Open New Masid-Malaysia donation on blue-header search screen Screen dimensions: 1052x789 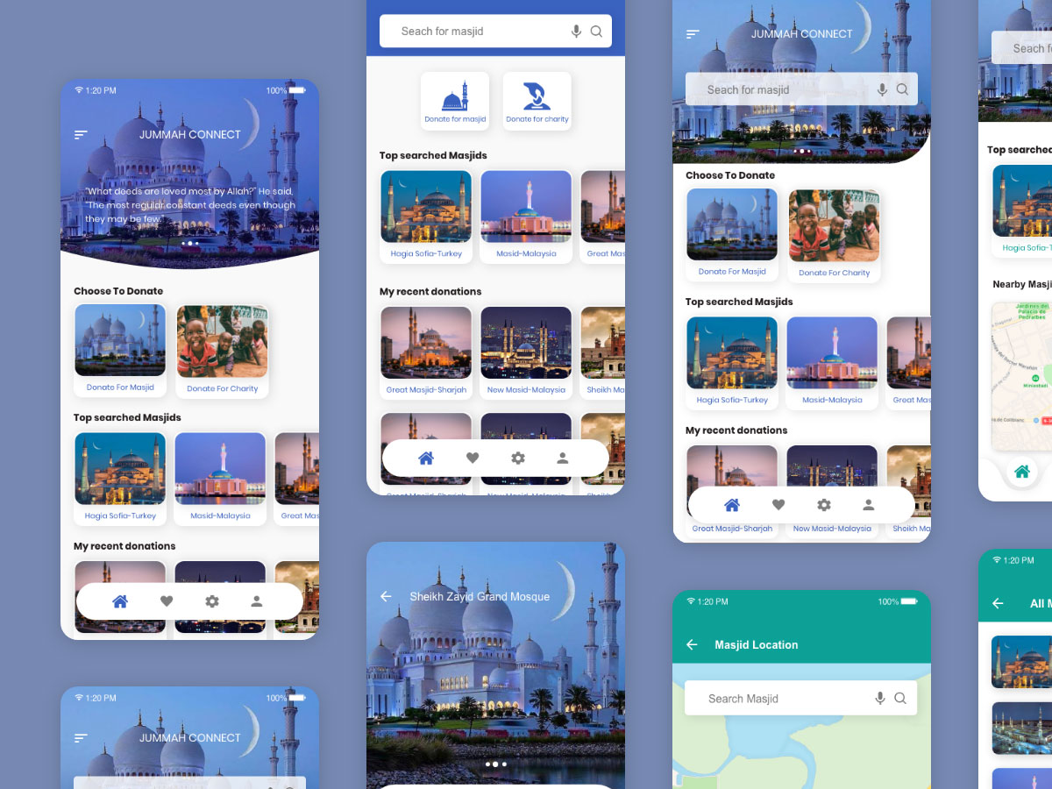[526, 352]
